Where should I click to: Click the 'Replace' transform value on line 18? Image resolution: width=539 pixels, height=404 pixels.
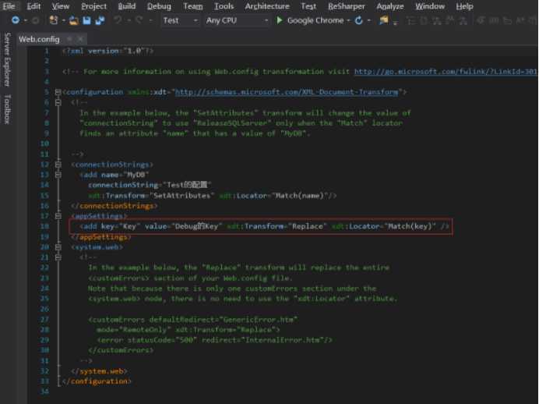[x=308, y=226]
